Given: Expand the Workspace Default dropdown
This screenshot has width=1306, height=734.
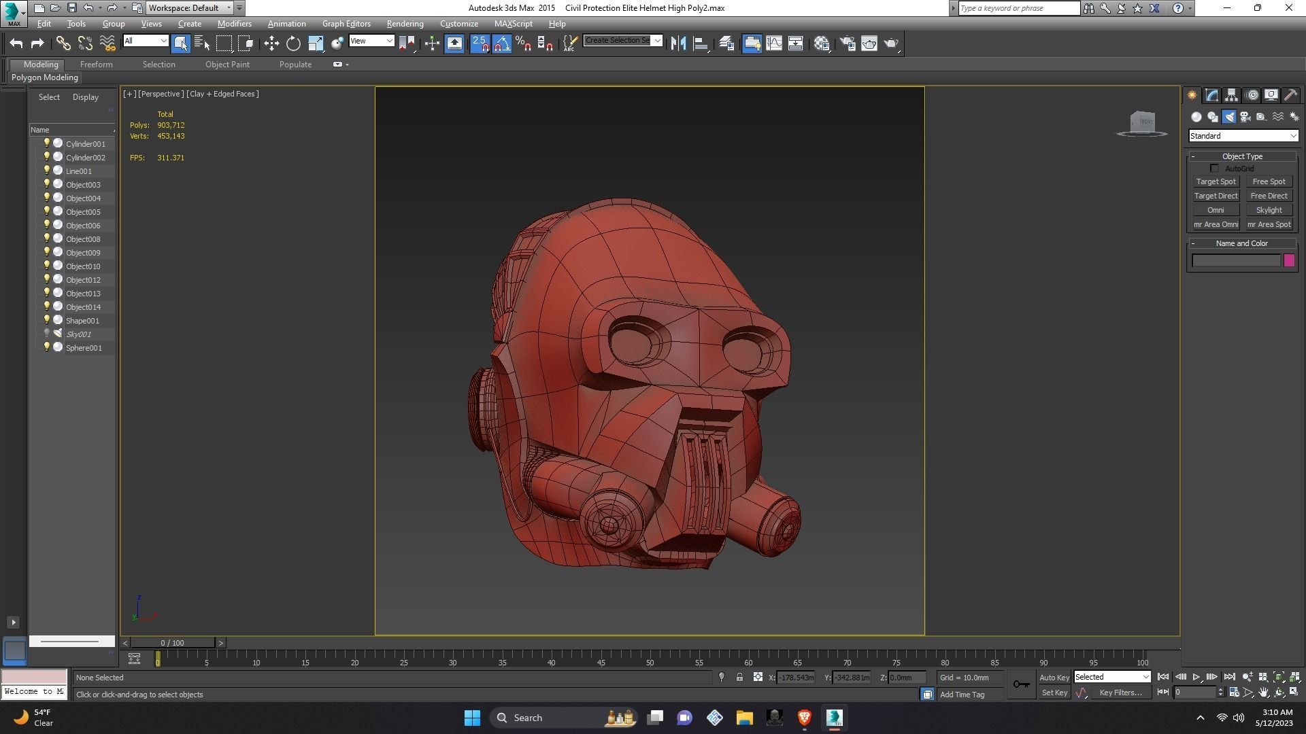Looking at the screenshot, I should 229,7.
